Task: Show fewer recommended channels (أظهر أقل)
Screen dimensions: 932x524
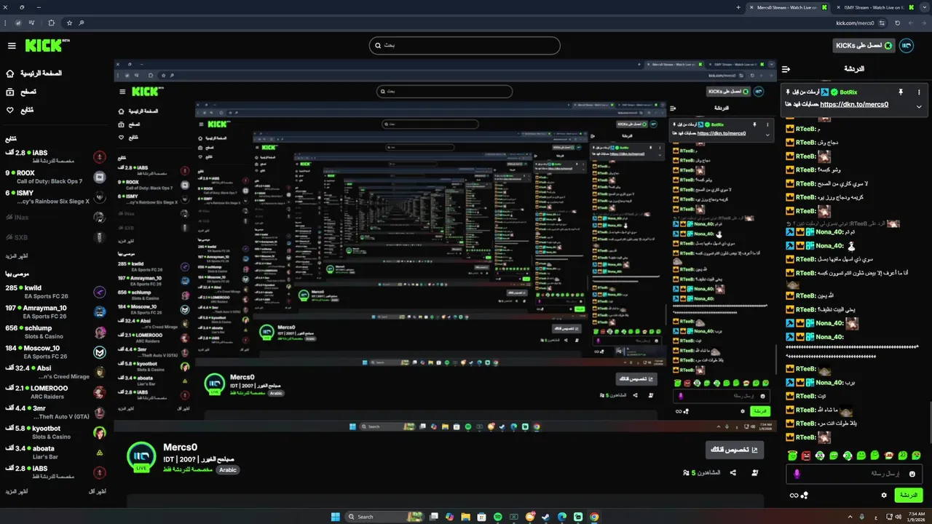Action: [x=97, y=491]
